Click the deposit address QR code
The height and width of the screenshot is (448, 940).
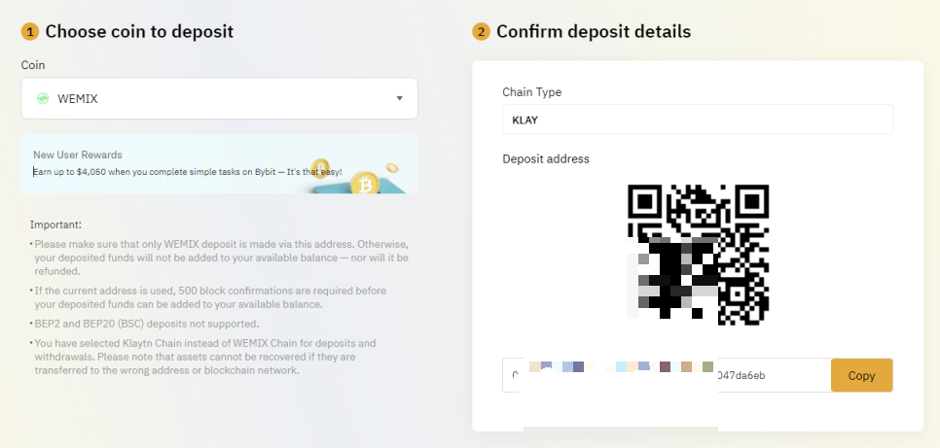tap(698, 255)
